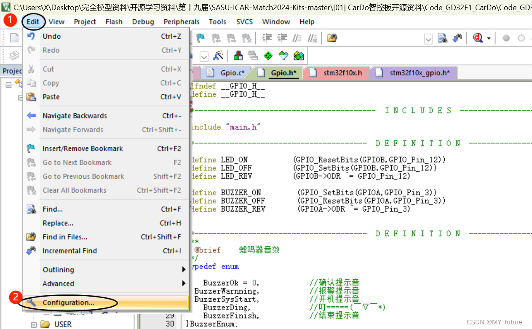Select Find... menu entry
The image size is (532, 329).
click(x=105, y=209)
